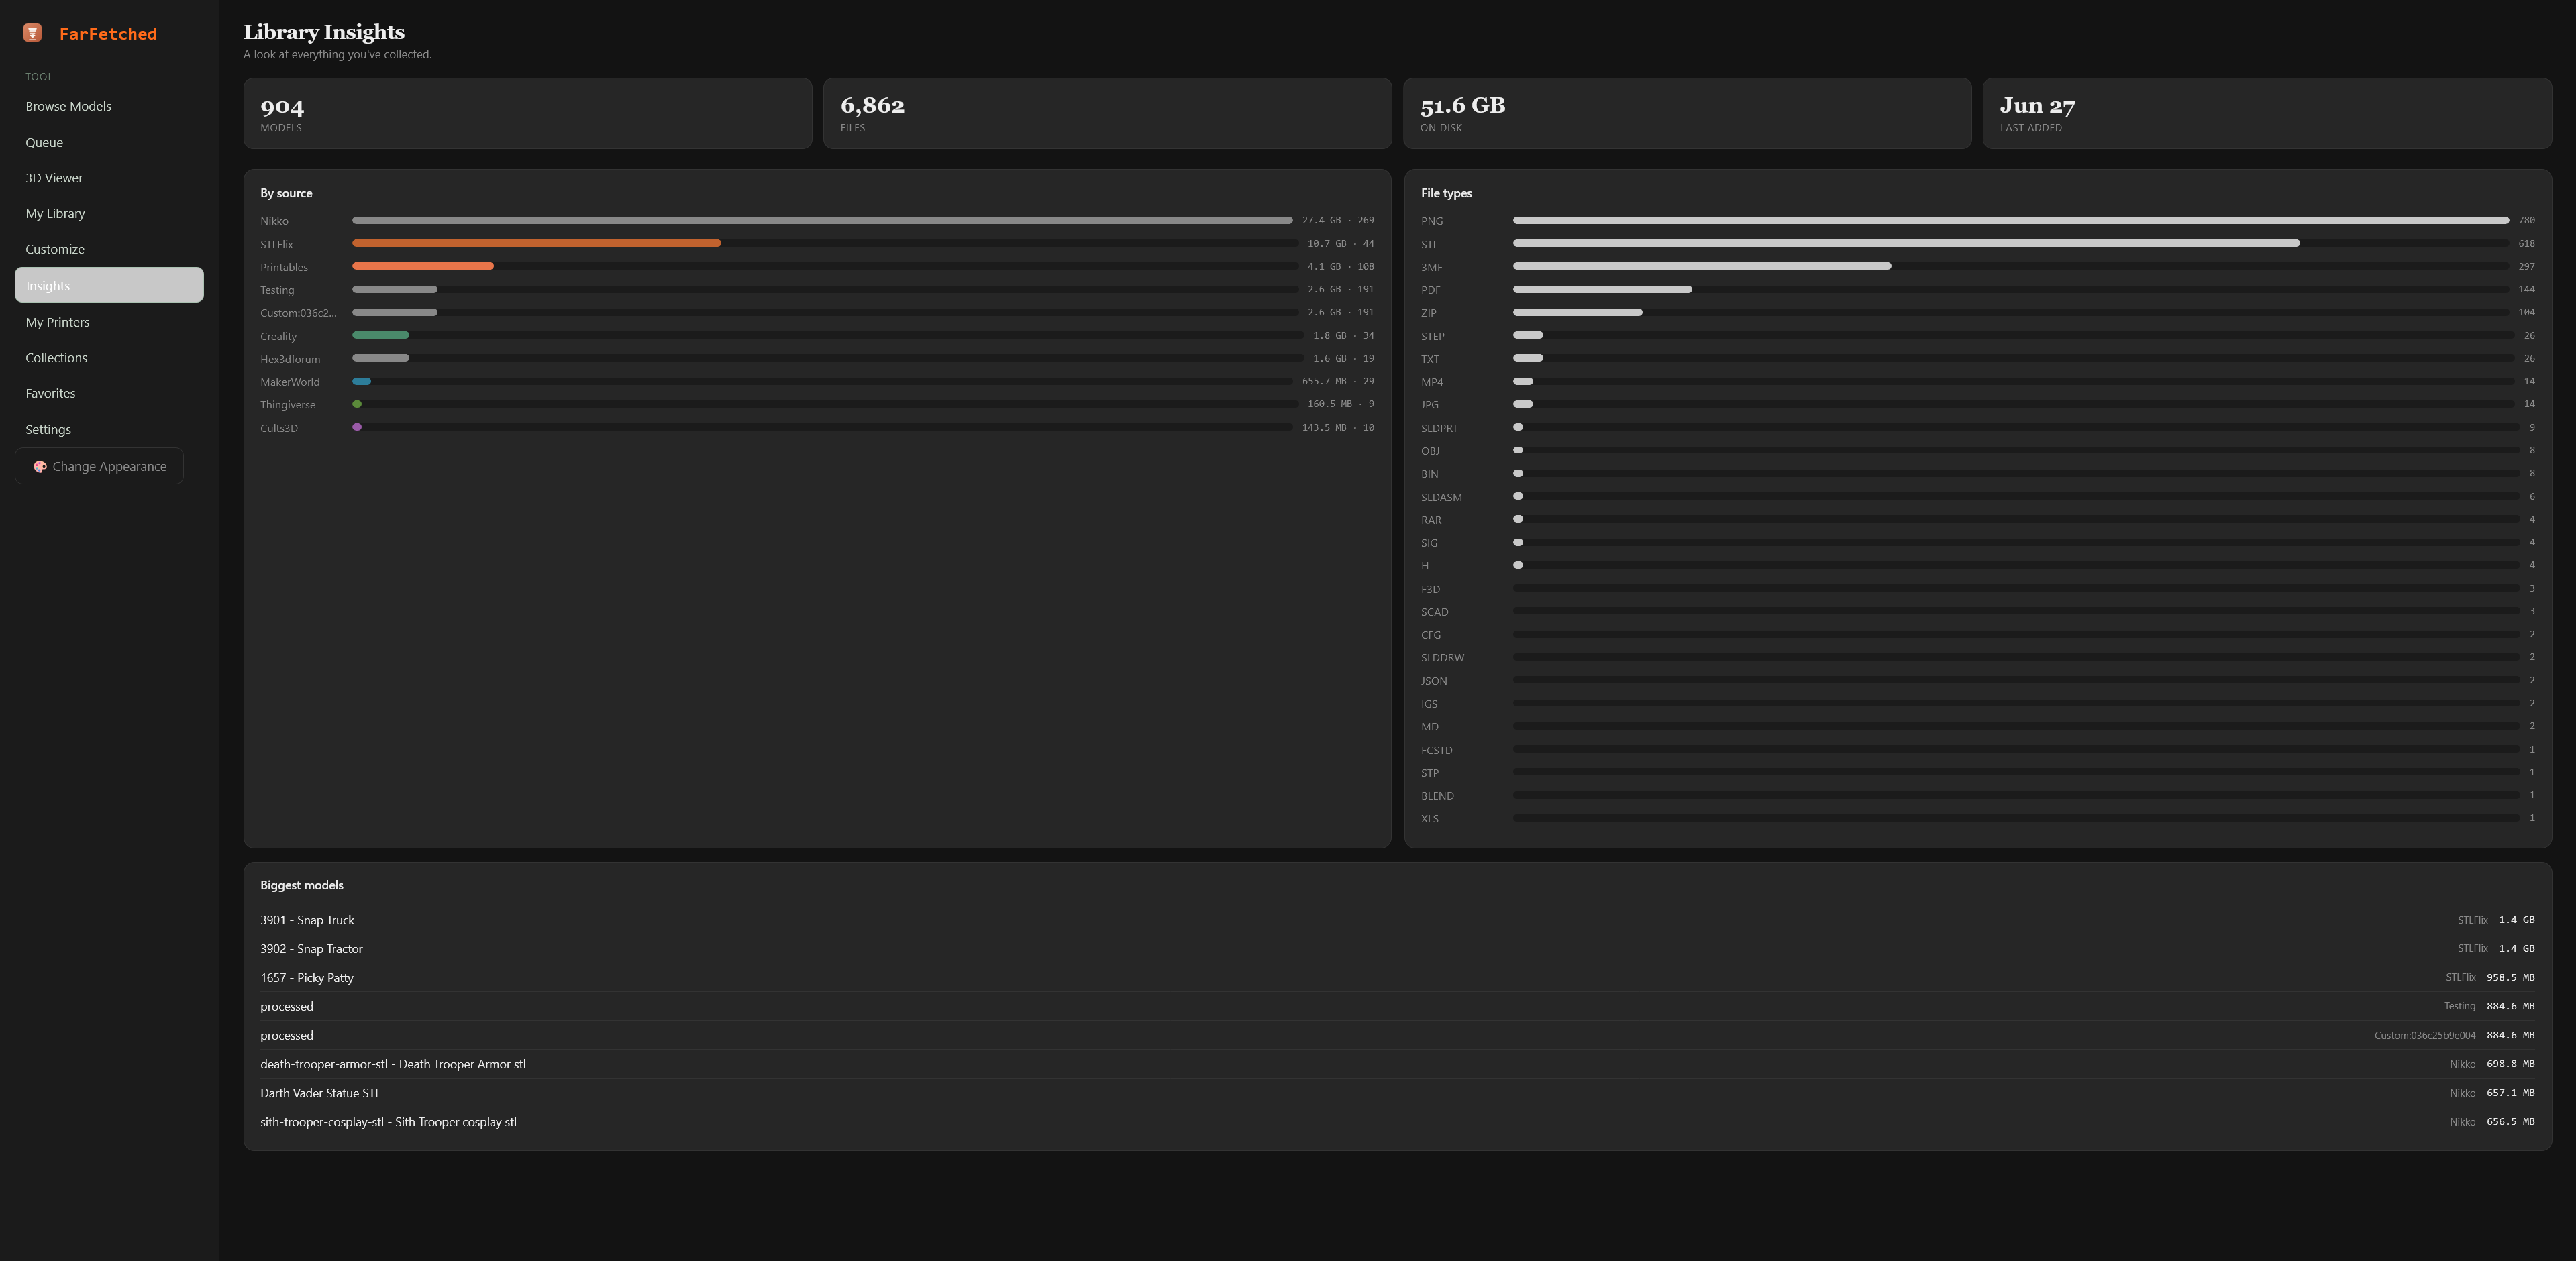Click the Printables source bar
Image resolution: width=2576 pixels, height=1261 pixels.
click(x=422, y=266)
